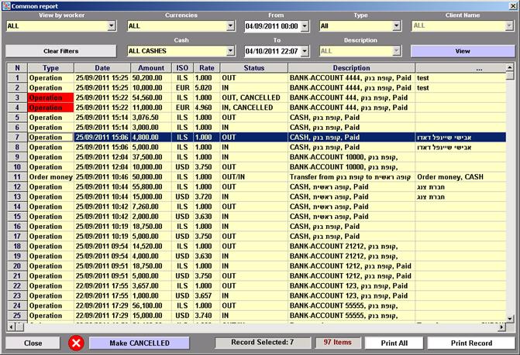This screenshot has height=355, width=520.
Task: Expand the Currencies dropdown
Action: pos(230,26)
